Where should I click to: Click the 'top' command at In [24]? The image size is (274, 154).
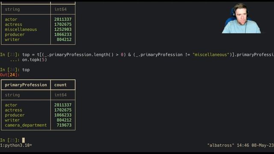[26, 70]
